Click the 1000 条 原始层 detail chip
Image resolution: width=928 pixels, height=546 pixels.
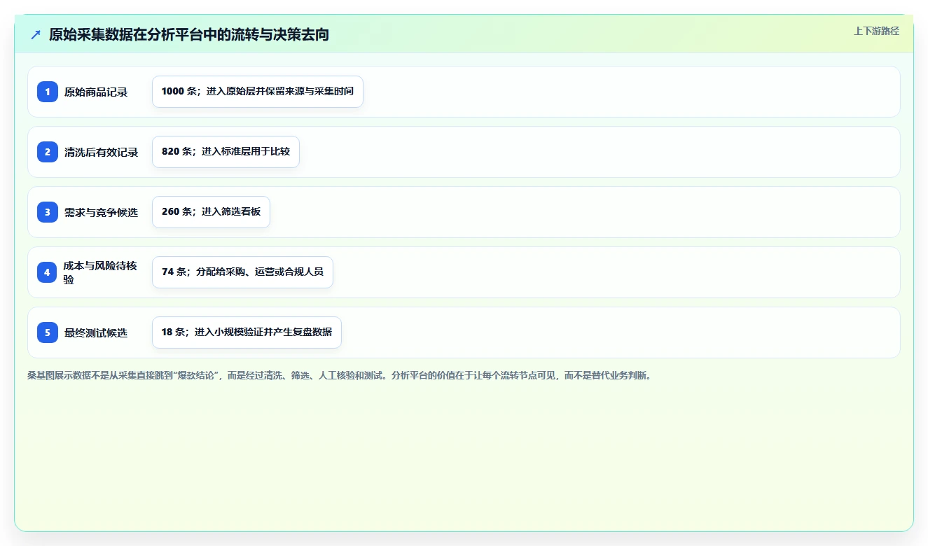[x=258, y=92]
